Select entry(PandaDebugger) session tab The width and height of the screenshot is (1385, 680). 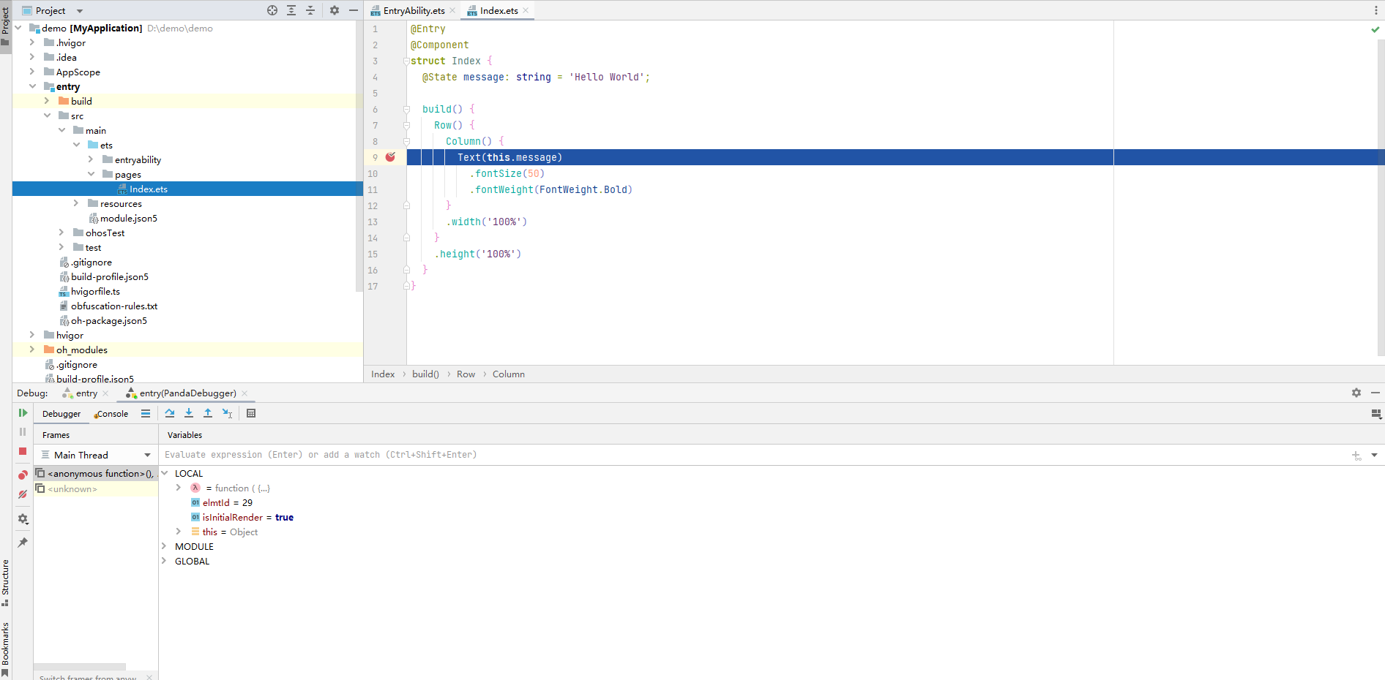point(188,393)
